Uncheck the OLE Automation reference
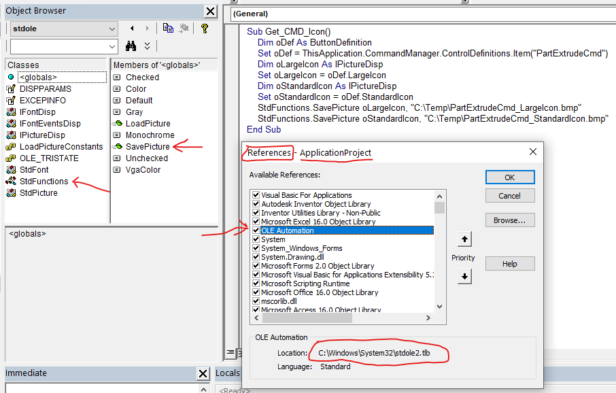 tap(257, 230)
